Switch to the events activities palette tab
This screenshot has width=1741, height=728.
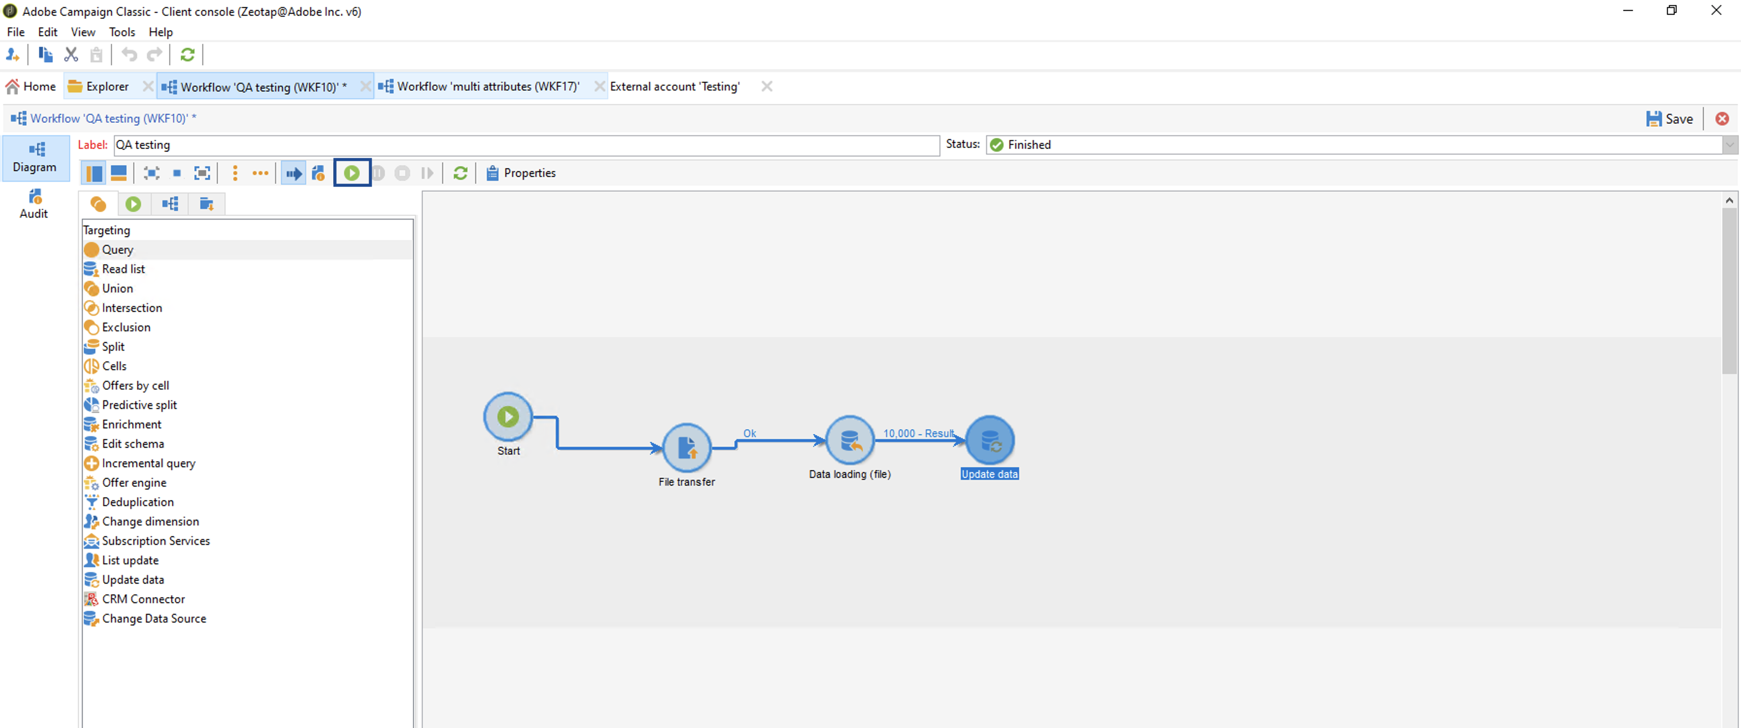207,203
